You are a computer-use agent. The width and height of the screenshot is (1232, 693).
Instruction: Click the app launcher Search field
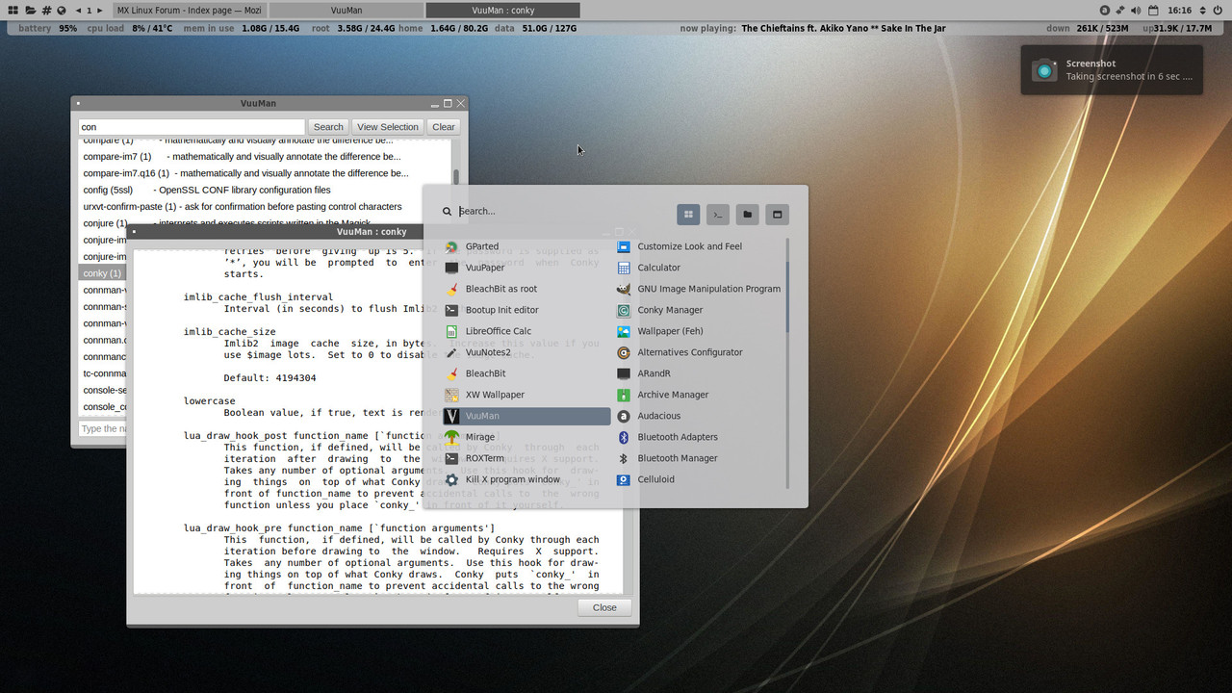563,211
